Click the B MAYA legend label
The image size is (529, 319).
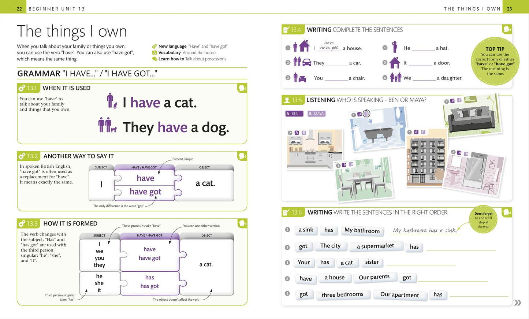[x=317, y=114]
